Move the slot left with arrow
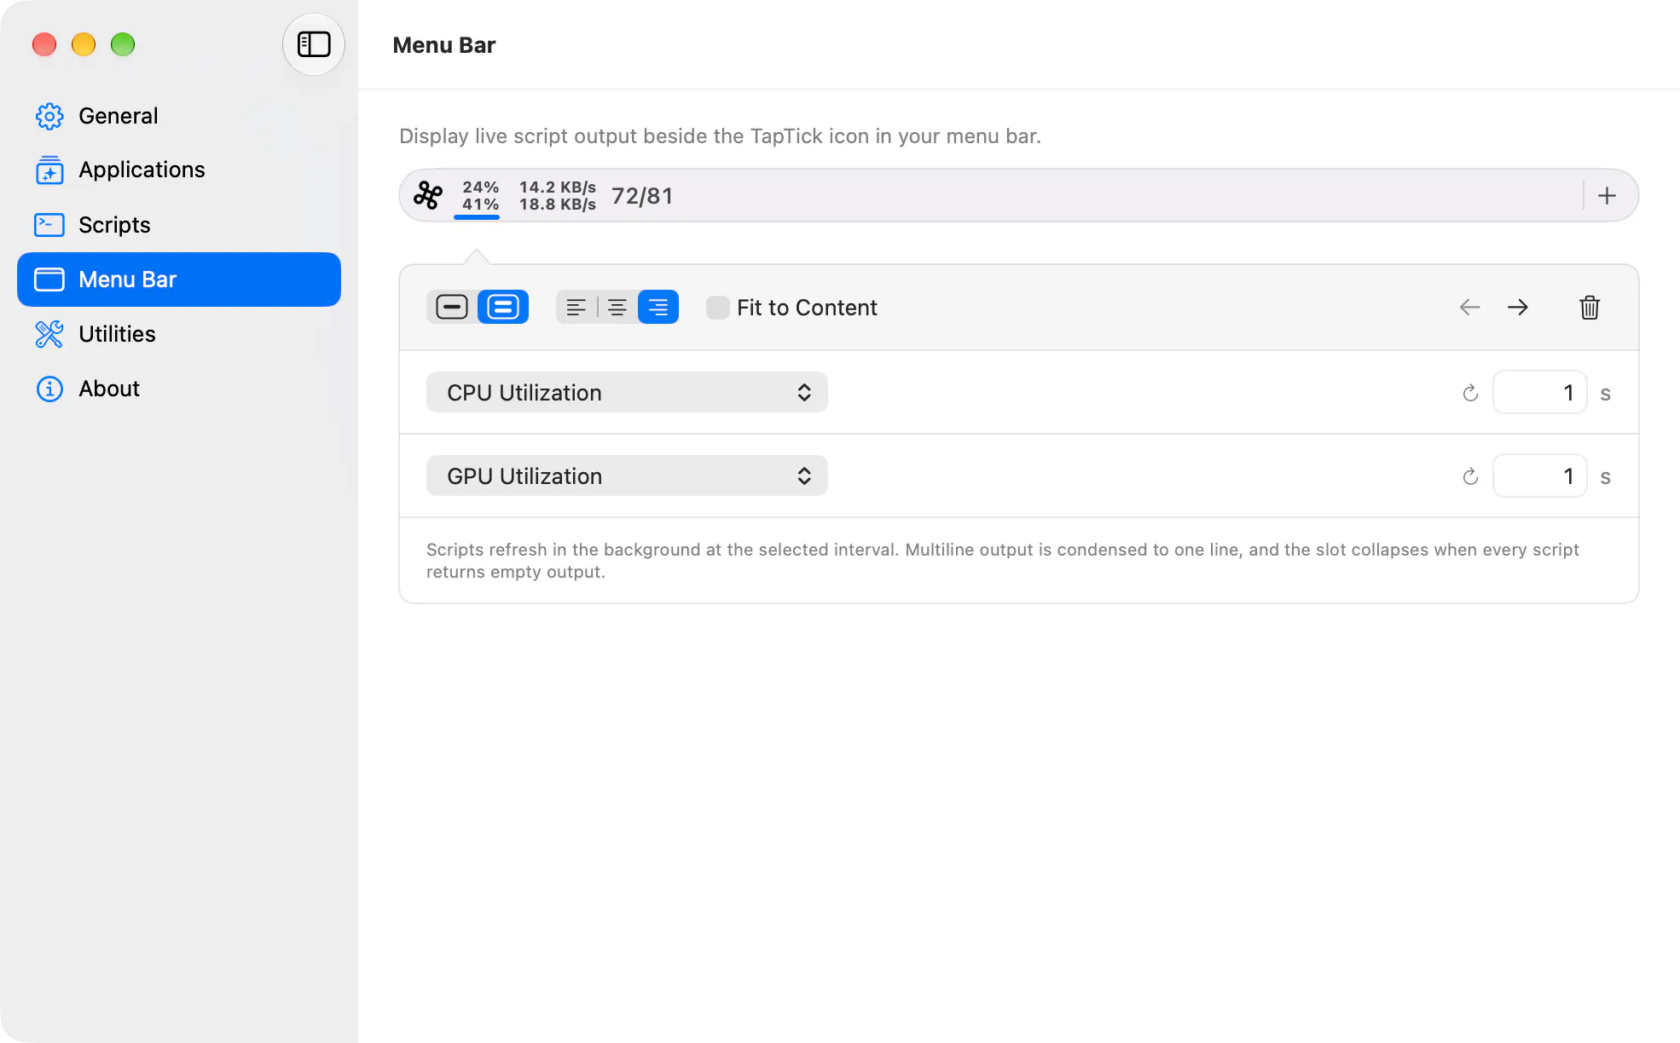This screenshot has height=1043, width=1680. pyautogui.click(x=1469, y=307)
